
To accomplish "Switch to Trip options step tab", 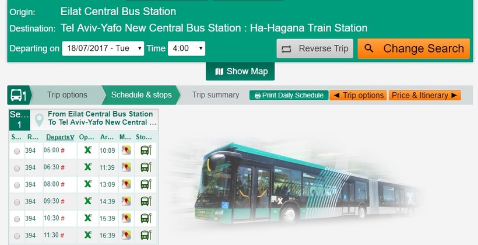I will 67,95.
